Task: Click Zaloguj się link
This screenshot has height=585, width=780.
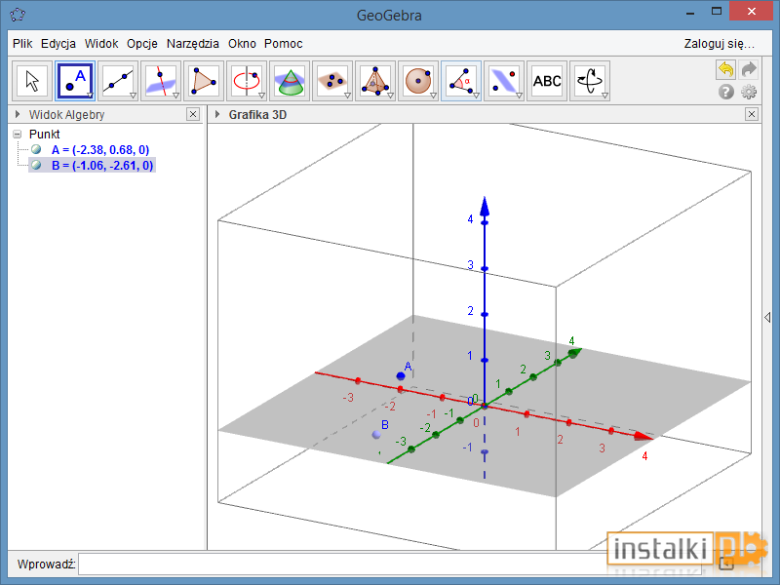Action: 720,44
